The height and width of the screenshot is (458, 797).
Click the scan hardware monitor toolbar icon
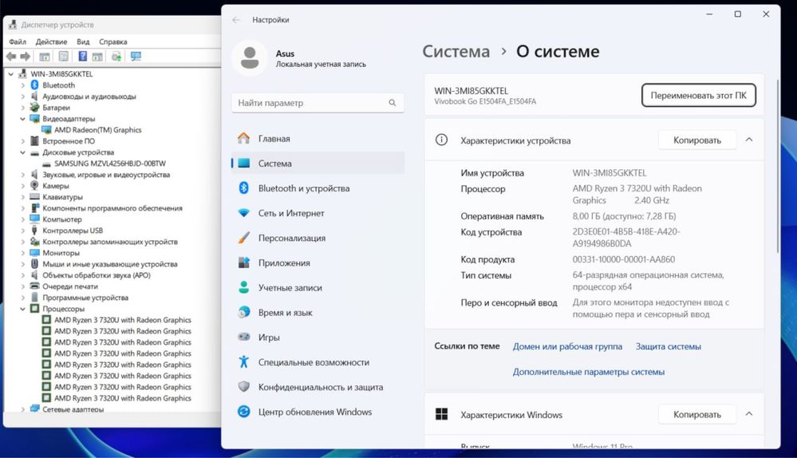pyautogui.click(x=136, y=57)
